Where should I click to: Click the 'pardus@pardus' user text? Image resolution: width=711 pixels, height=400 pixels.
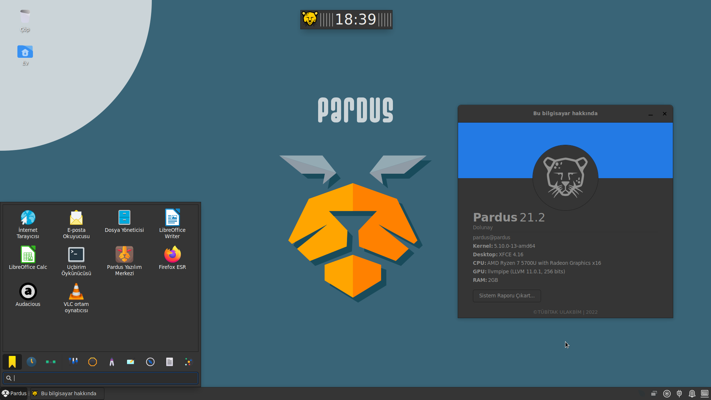(x=491, y=237)
